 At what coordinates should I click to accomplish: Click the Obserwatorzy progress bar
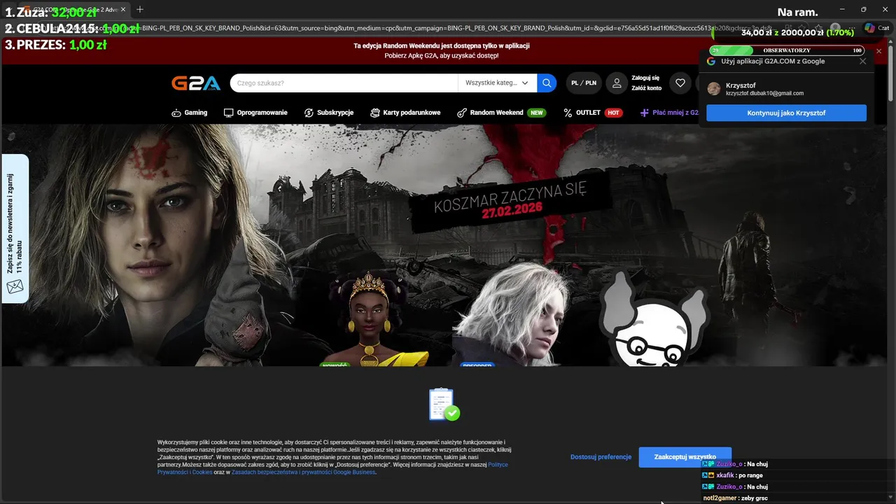(x=787, y=50)
